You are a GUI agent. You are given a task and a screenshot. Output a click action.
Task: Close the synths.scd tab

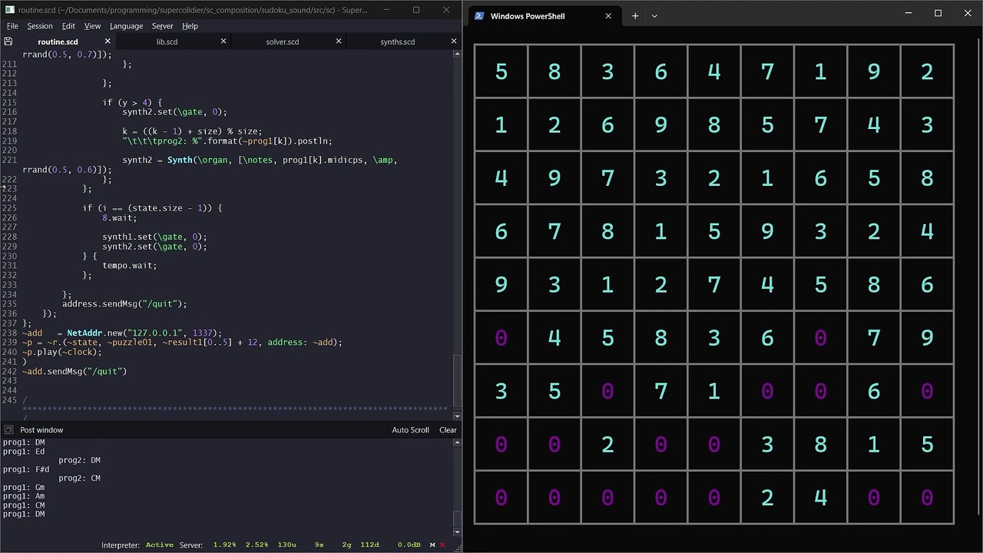pos(454,41)
